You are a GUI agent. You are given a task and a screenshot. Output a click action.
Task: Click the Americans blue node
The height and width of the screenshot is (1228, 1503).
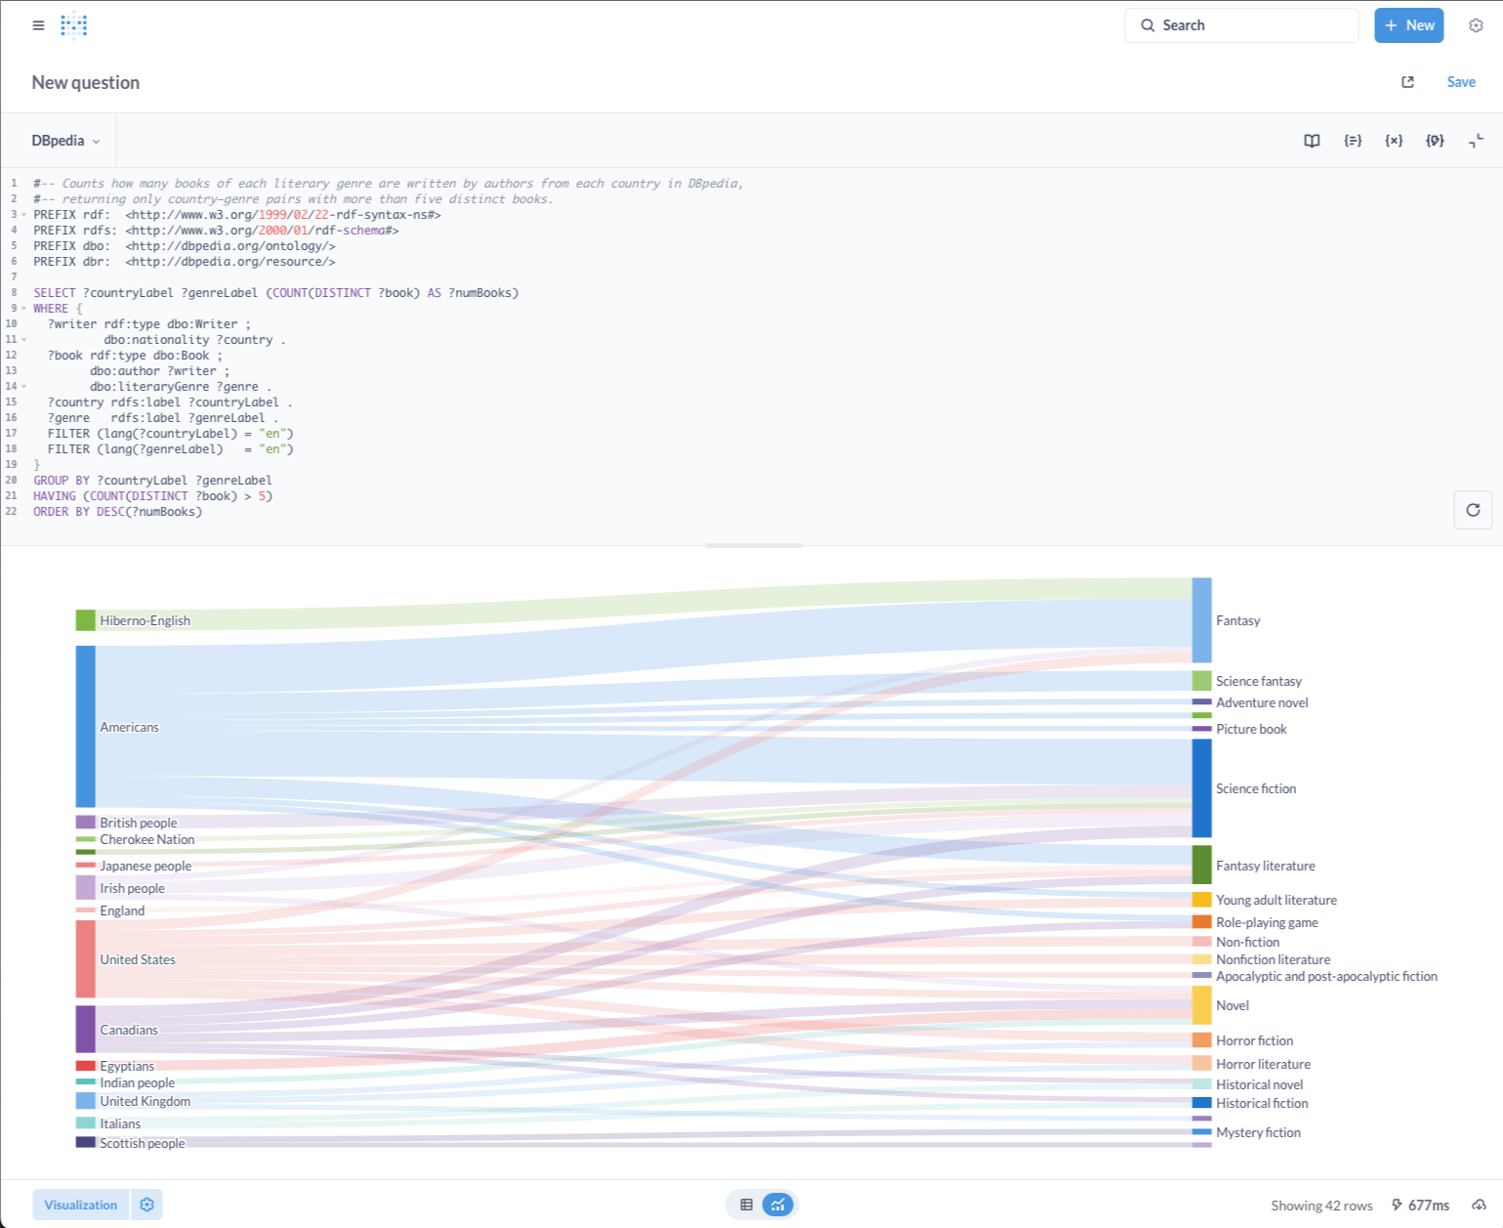pyautogui.click(x=86, y=726)
